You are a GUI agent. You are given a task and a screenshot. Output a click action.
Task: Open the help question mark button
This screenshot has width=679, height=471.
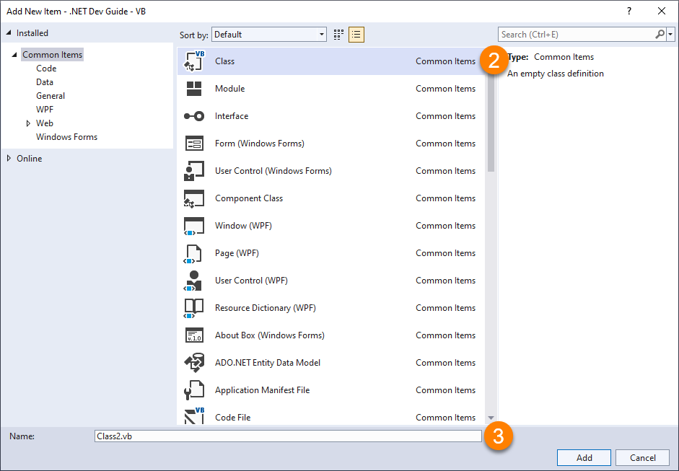click(x=629, y=12)
